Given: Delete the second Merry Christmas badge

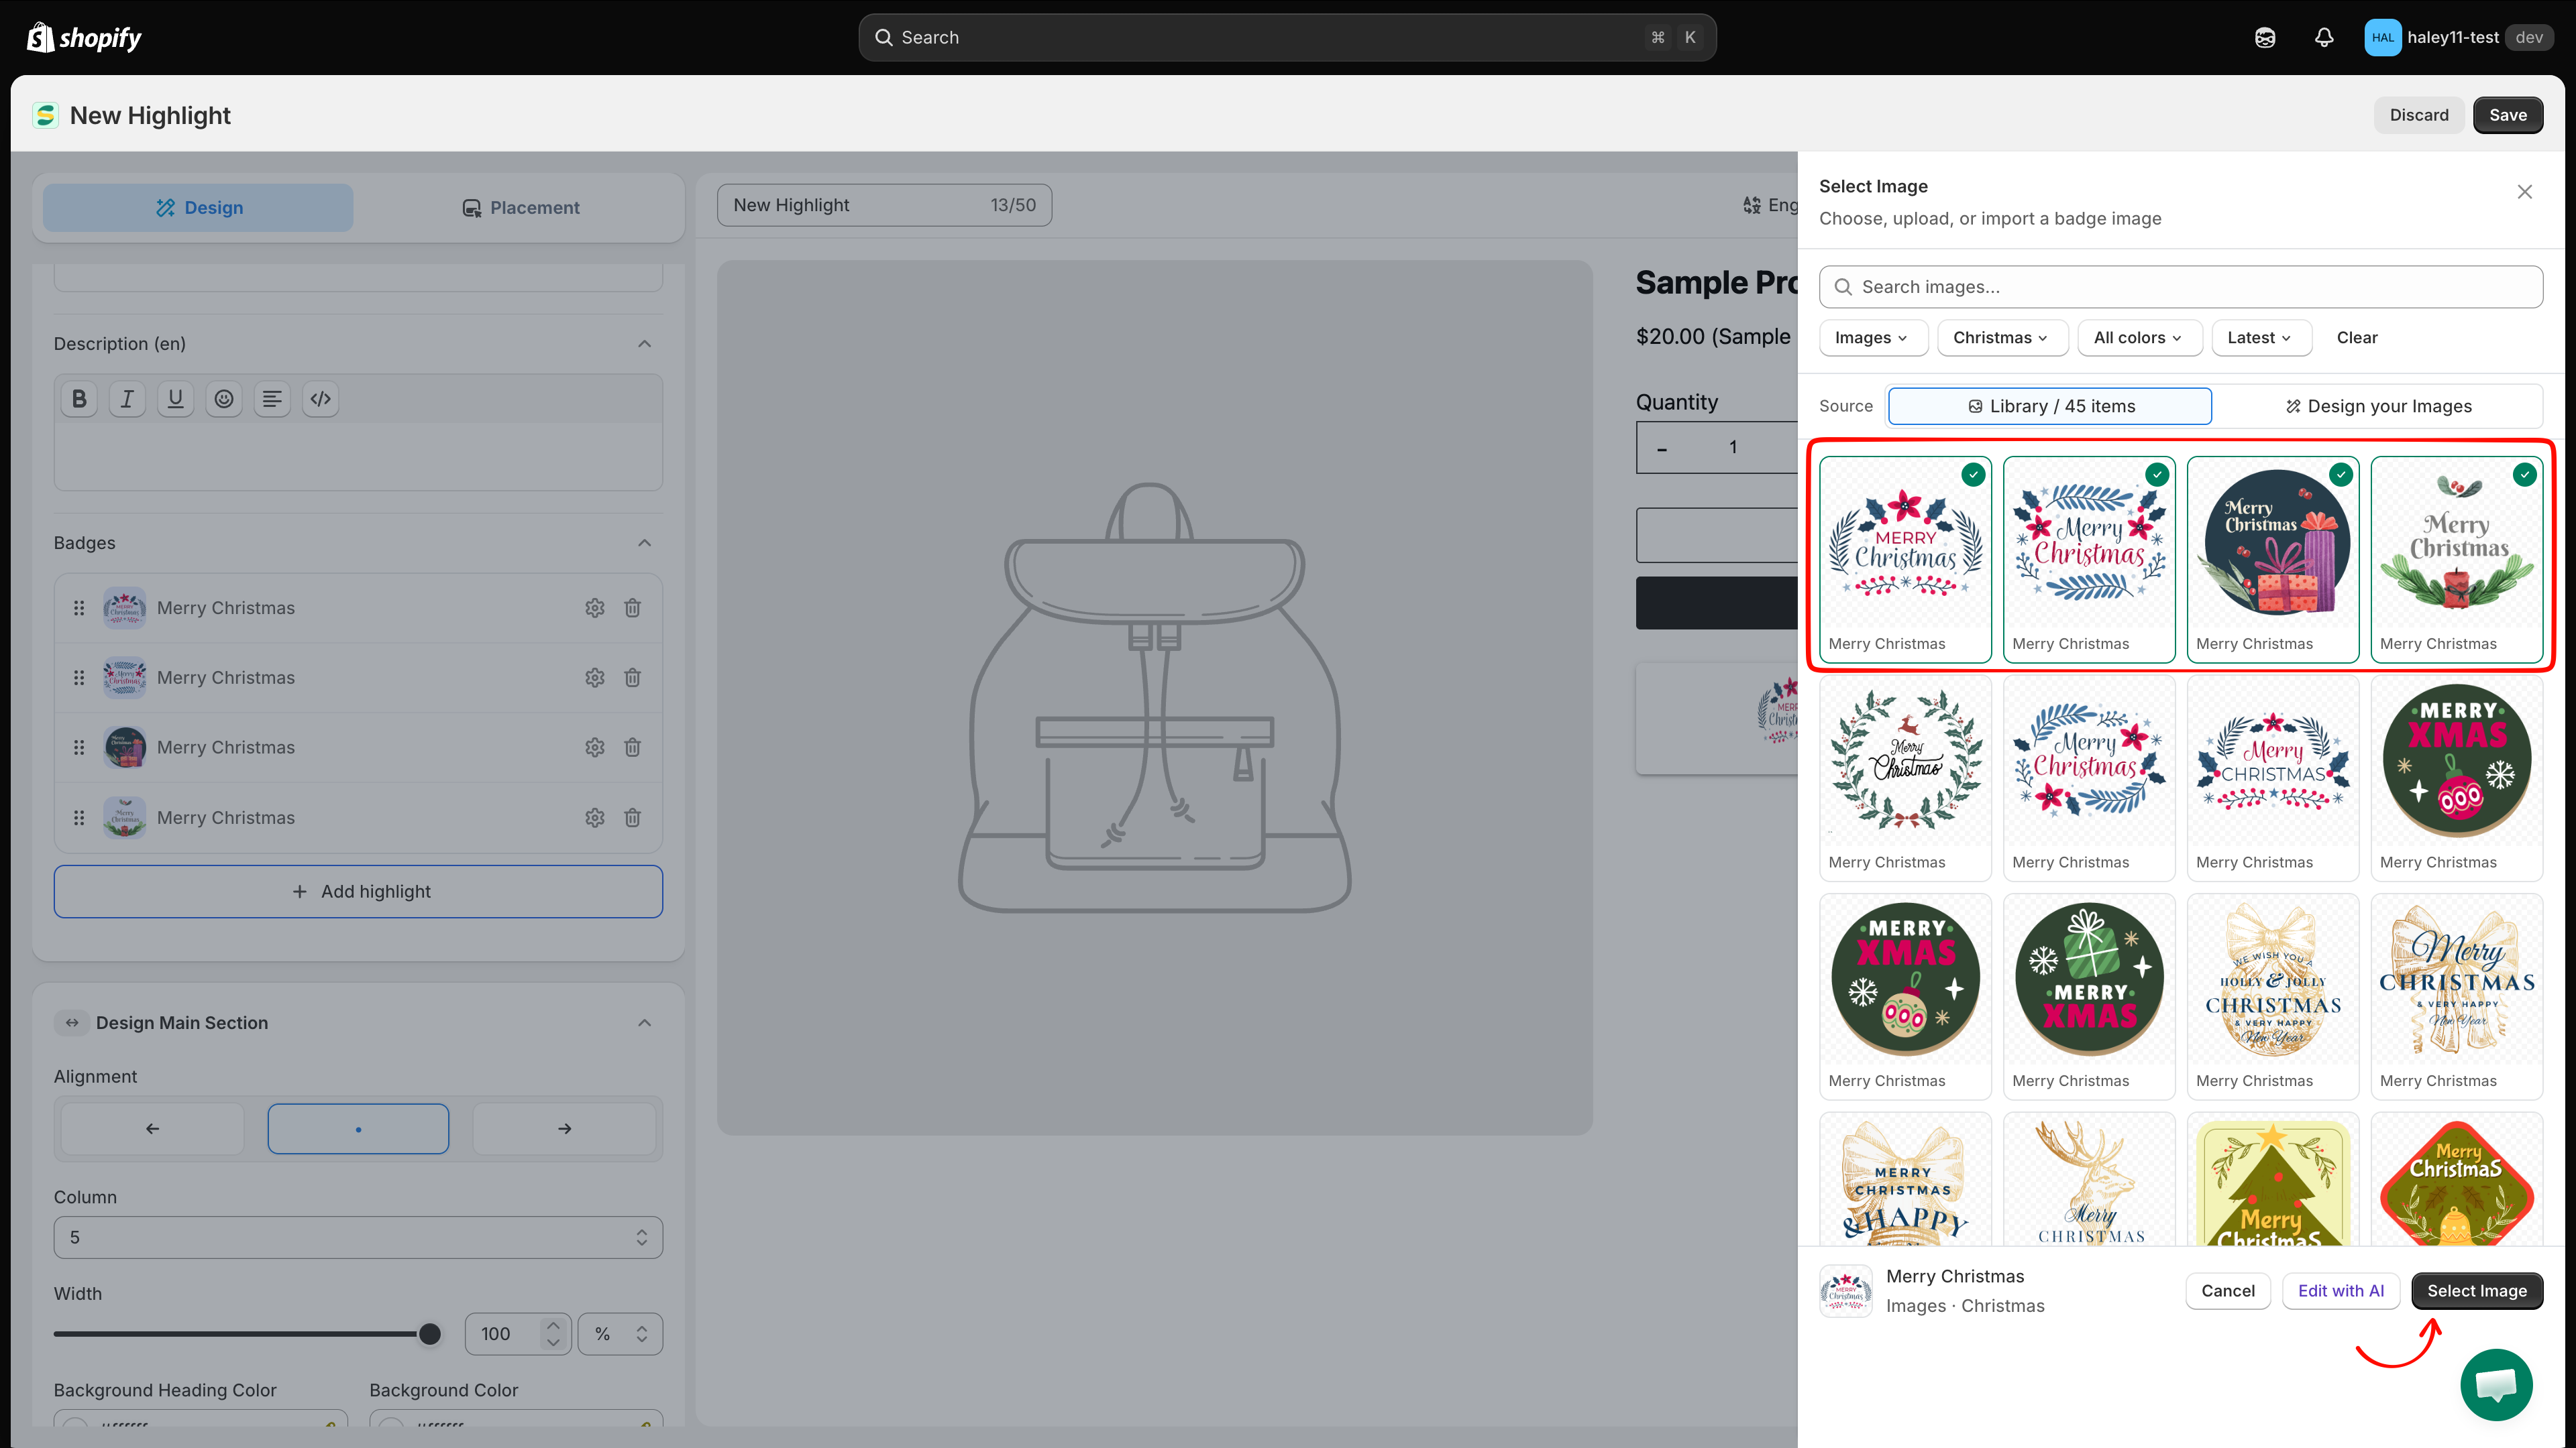Looking at the screenshot, I should [632, 678].
